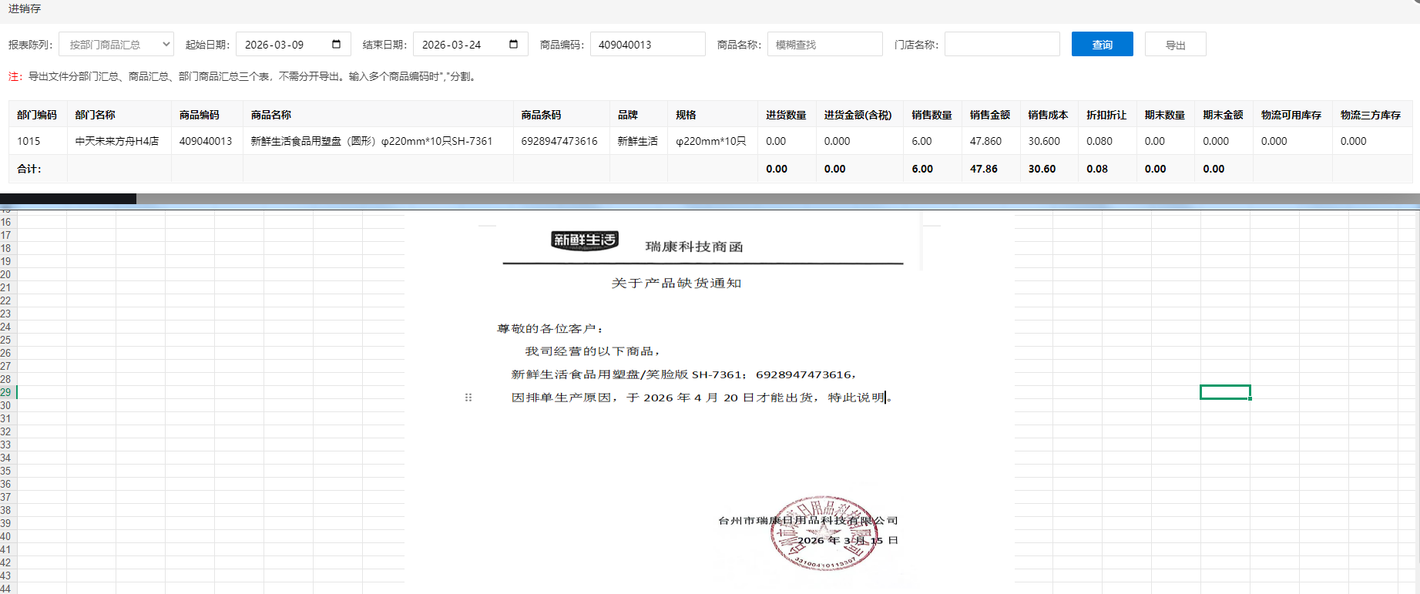
Task: Expand the 报表陈列 dropdown
Action: pos(116,45)
